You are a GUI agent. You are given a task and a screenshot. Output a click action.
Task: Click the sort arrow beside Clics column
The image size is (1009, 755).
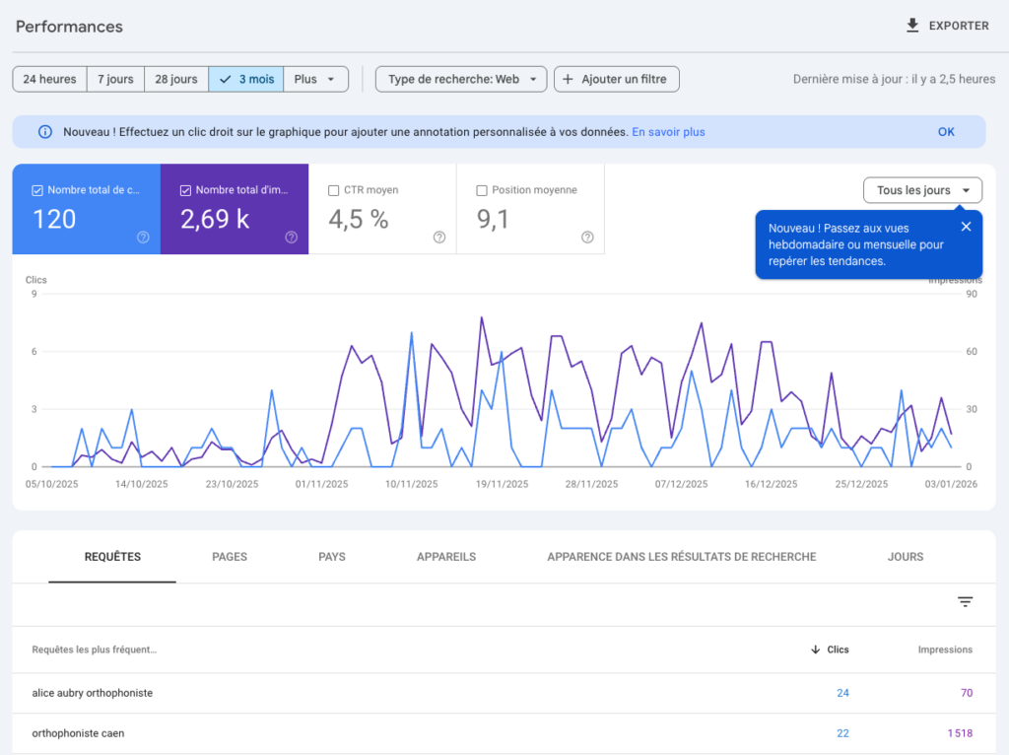coord(815,650)
